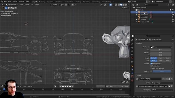The height and width of the screenshot is (98, 175).
Task: Open the editor type selector in viewport
Action: coord(3,5)
